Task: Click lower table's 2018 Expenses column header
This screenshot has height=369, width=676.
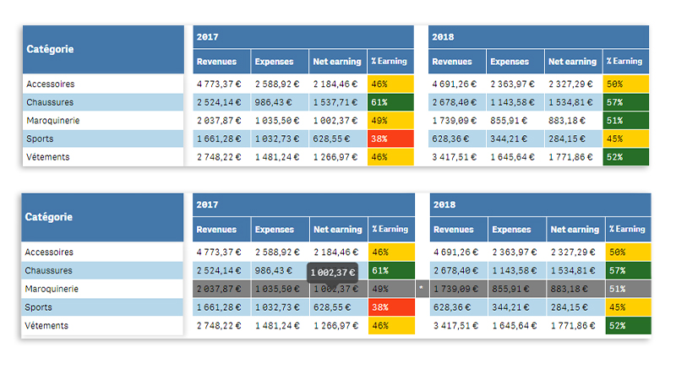Action: point(517,230)
